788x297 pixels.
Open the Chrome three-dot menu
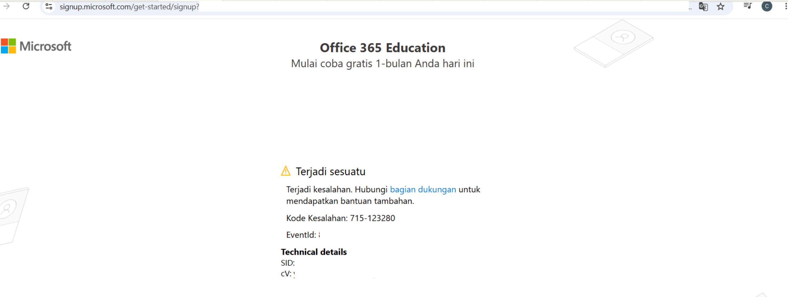pyautogui.click(x=786, y=6)
